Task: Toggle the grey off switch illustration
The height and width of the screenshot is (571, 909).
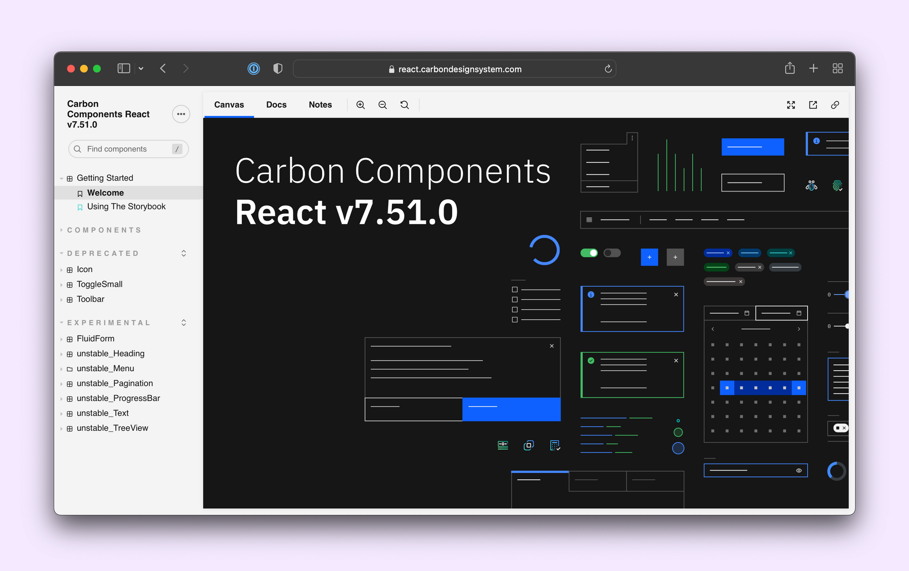Action: [x=612, y=253]
